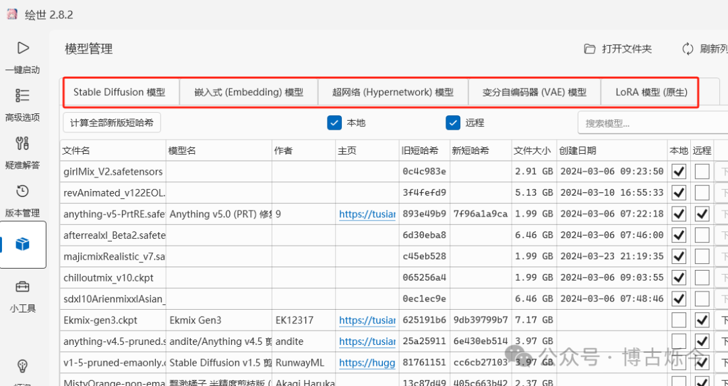Viewport: 728px width, 386px height.
Task: Sort by 文件名 column header
Action: tap(113, 150)
